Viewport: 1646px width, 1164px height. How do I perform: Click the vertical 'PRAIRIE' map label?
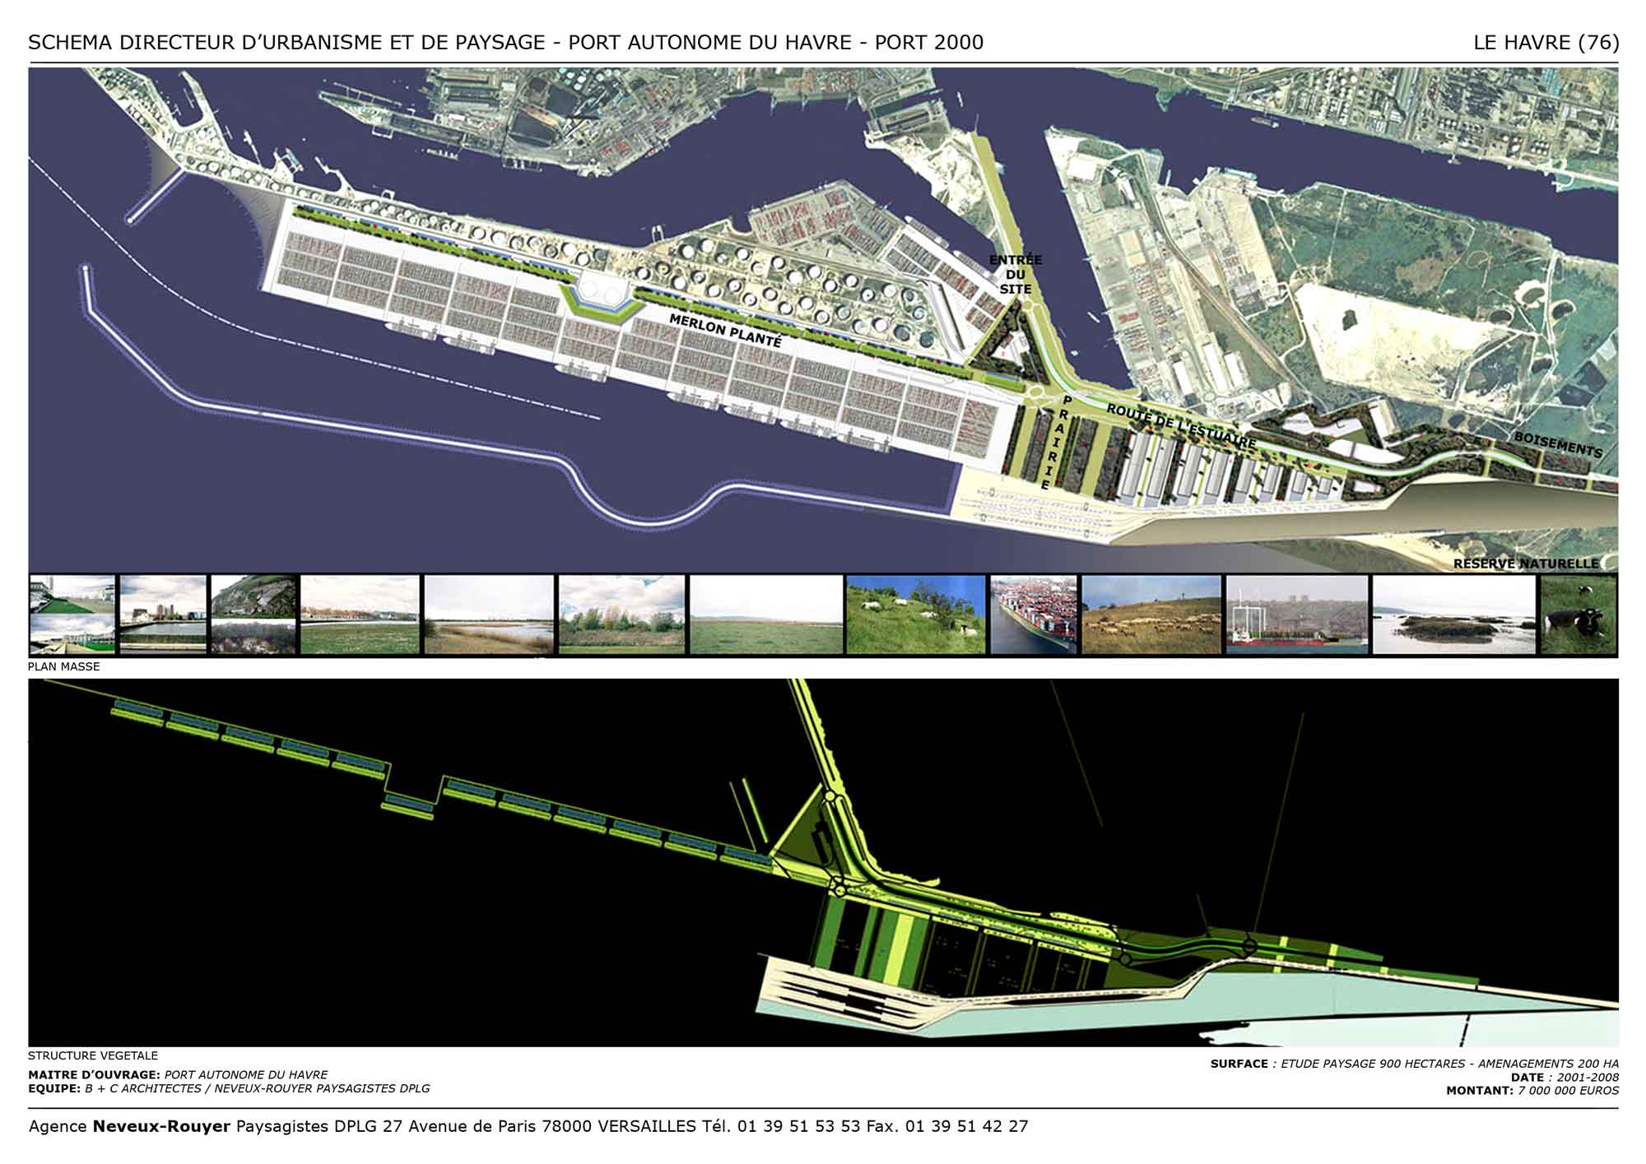(x=1056, y=443)
